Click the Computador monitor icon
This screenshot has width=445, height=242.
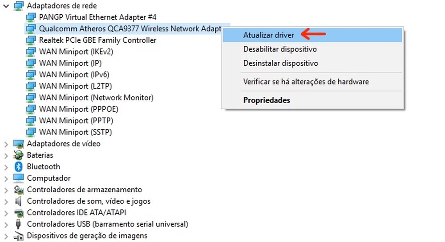(x=18, y=178)
